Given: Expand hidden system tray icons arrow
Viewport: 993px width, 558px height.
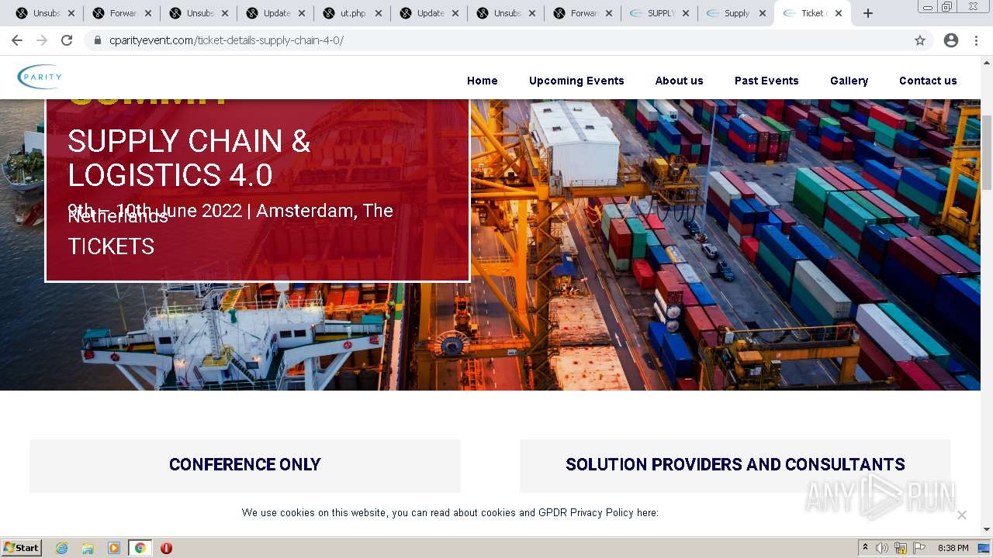Looking at the screenshot, I should click(x=865, y=547).
